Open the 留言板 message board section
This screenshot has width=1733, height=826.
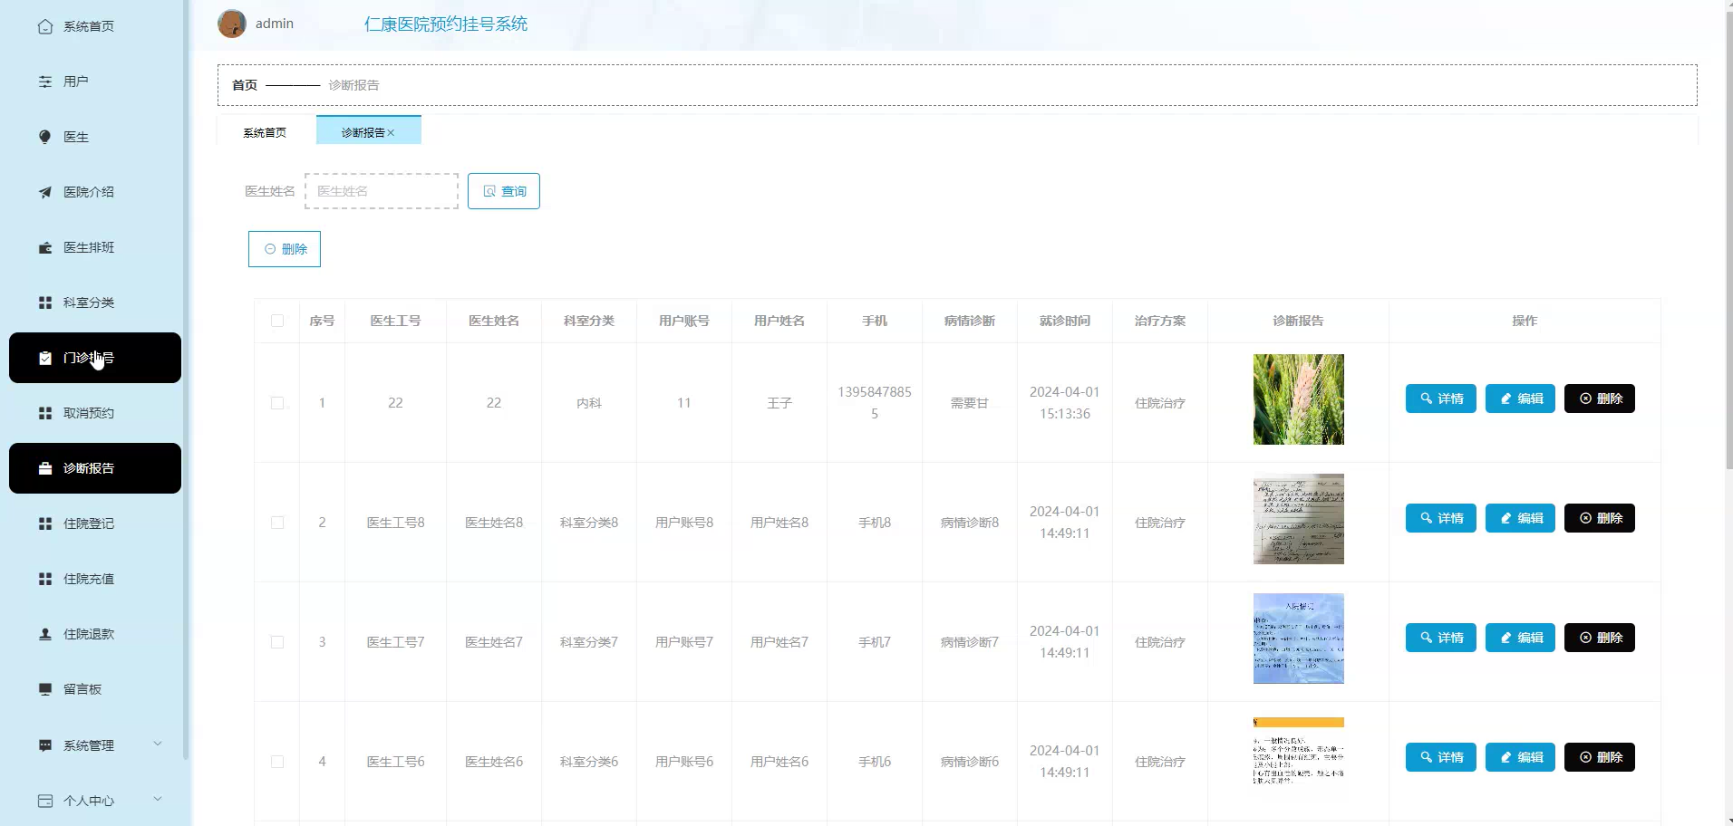[x=82, y=689]
